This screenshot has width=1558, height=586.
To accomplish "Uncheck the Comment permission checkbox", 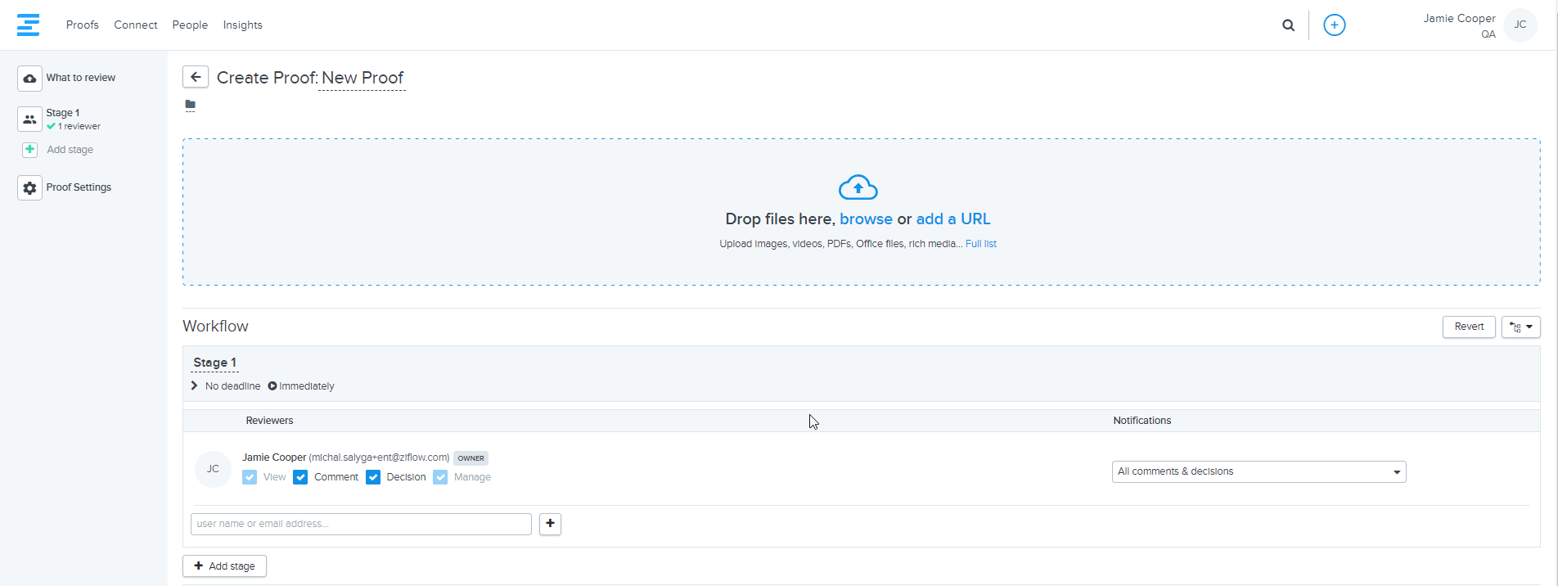I will coord(300,477).
